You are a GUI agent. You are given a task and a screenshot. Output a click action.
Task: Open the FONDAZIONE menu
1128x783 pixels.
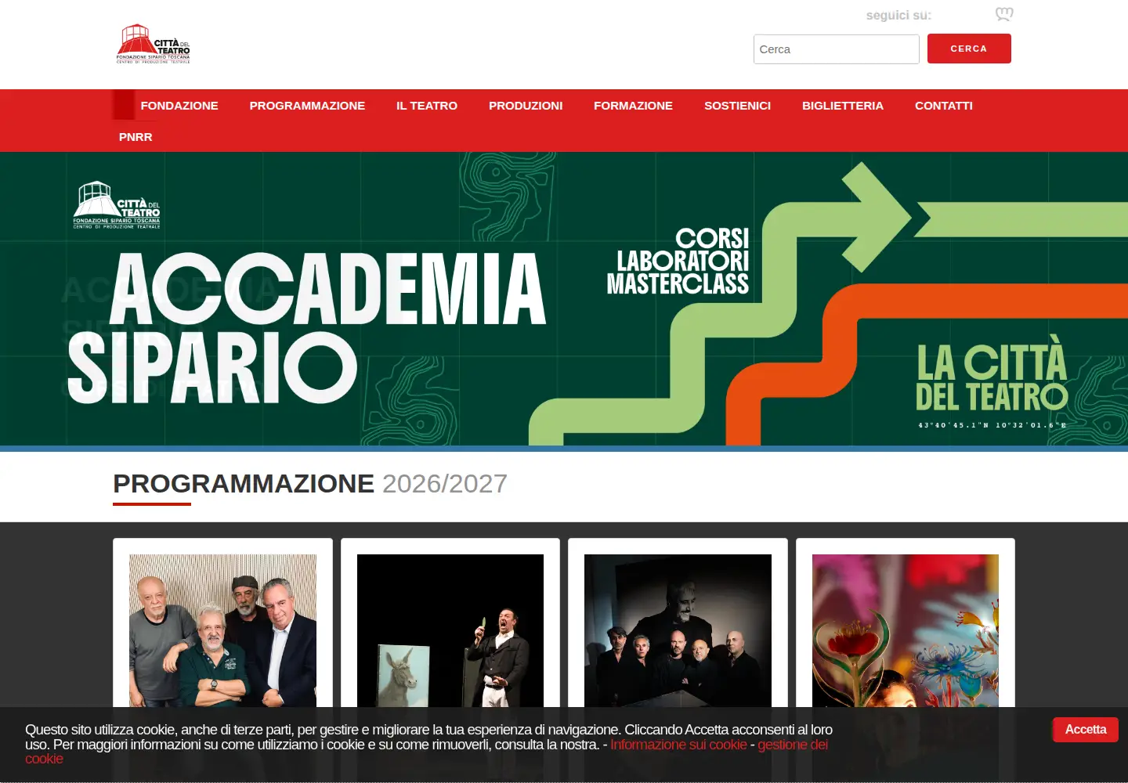(x=179, y=106)
